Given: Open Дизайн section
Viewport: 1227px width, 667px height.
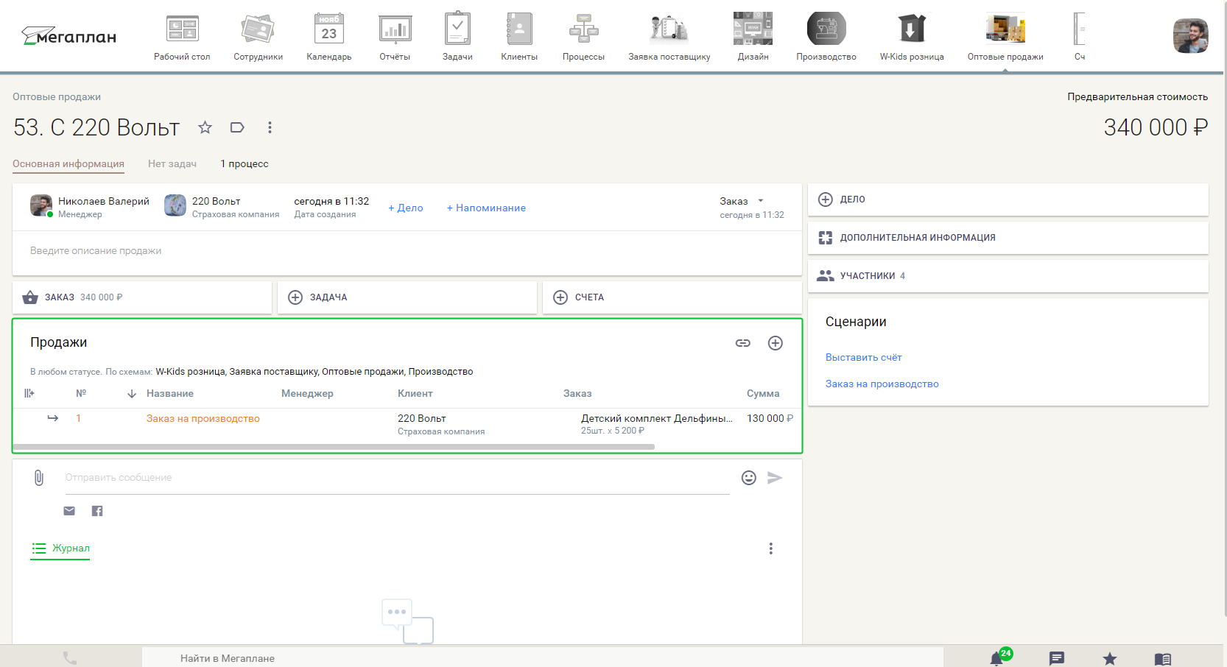Looking at the screenshot, I should tap(753, 37).
